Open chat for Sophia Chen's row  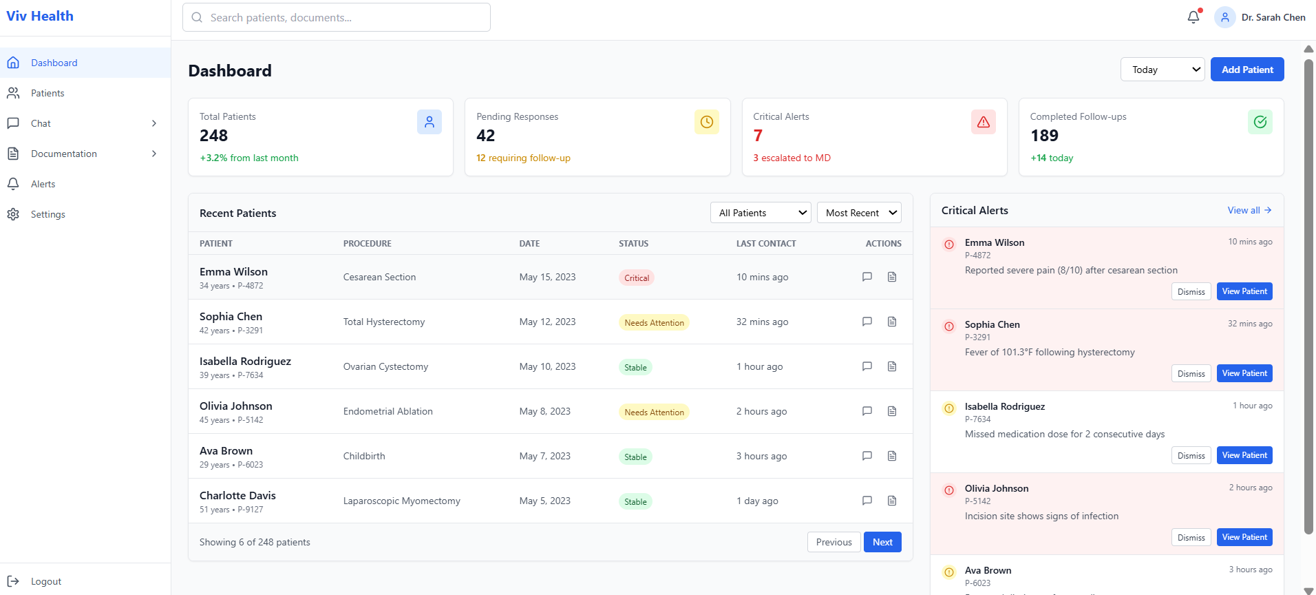tap(867, 322)
